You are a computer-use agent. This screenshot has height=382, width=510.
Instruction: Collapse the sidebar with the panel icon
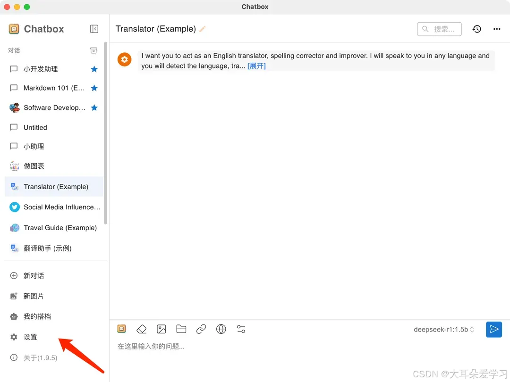94,29
